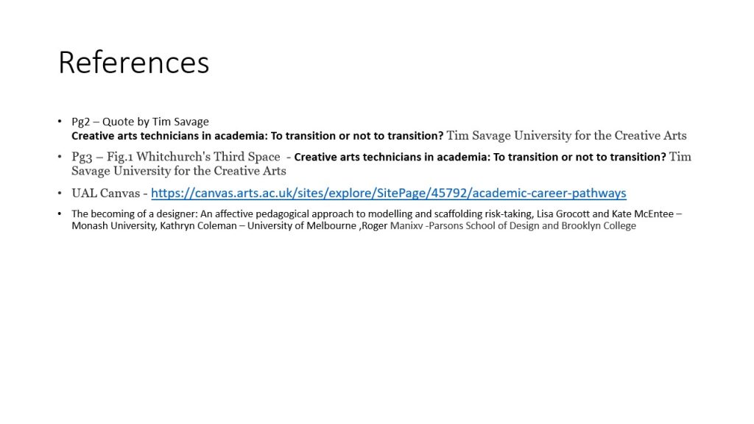Screen dimensions: 754x424
Task: Open the canvas.arts.ac.uk academic-career-pathways link
Action: point(389,194)
